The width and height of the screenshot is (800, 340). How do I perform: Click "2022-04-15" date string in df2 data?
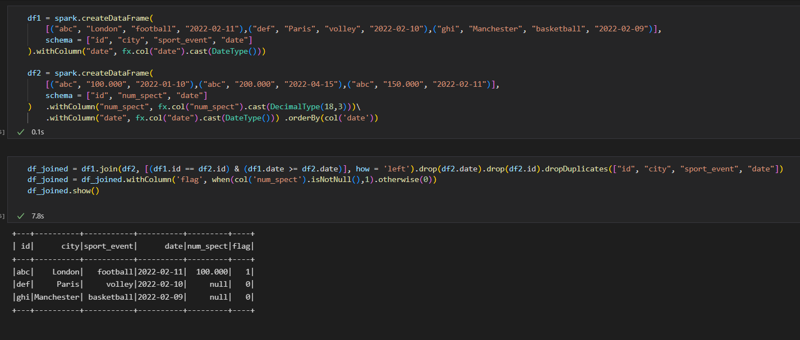(312, 85)
